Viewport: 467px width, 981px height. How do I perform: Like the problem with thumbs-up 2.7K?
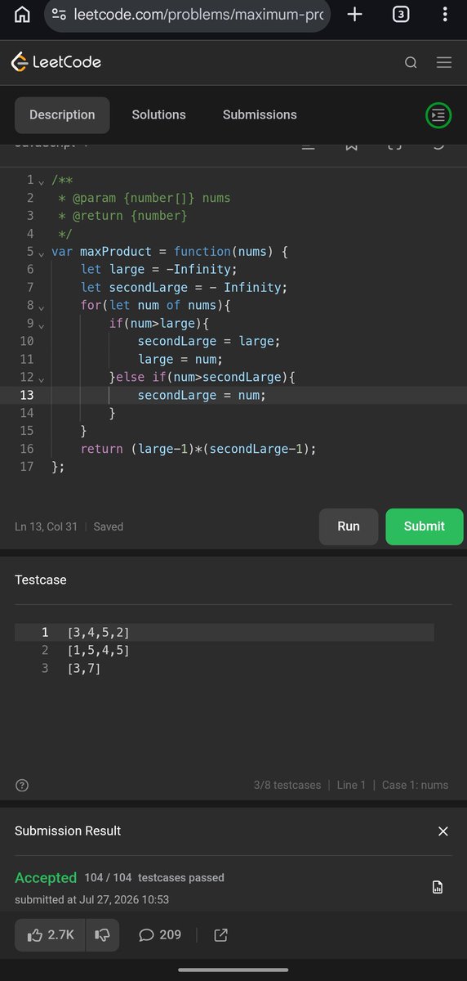(50, 934)
